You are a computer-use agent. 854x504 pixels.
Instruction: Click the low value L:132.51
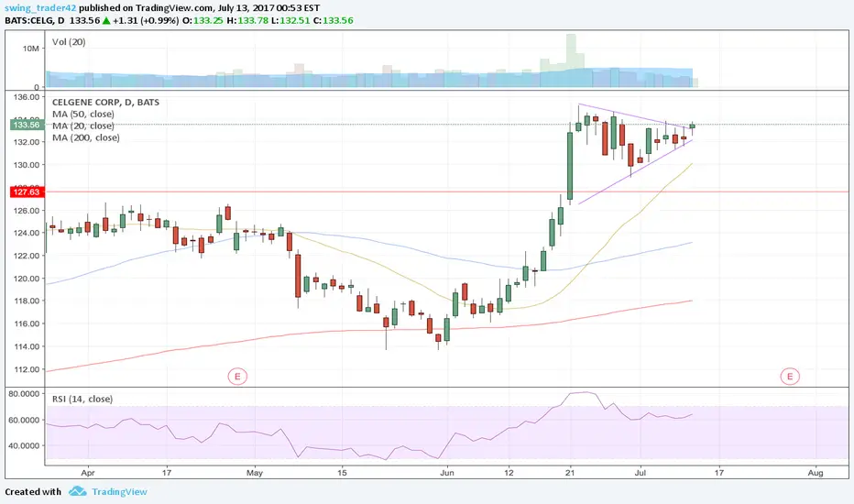coord(290,21)
